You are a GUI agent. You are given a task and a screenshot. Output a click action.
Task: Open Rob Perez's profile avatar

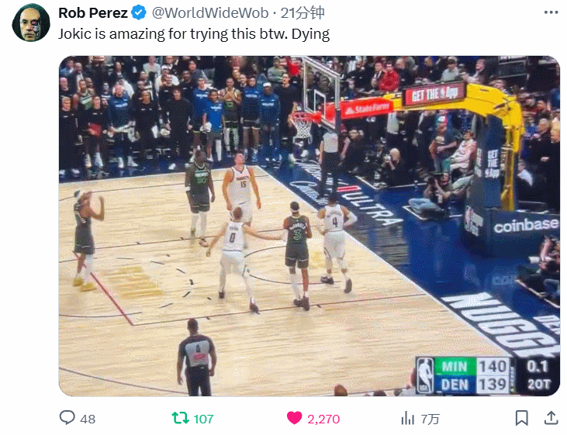click(x=31, y=22)
